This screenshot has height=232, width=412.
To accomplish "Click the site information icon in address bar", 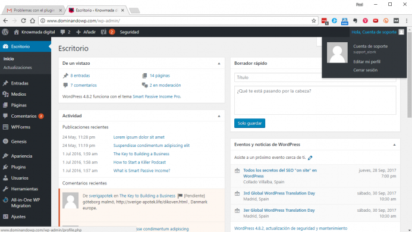I will pyautogui.click(x=43, y=21).
